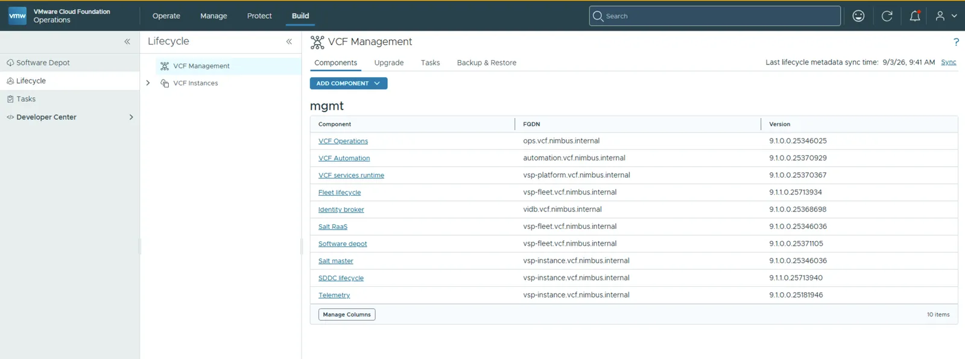Open the Telemetry link
The width and height of the screenshot is (965, 359).
334,295
